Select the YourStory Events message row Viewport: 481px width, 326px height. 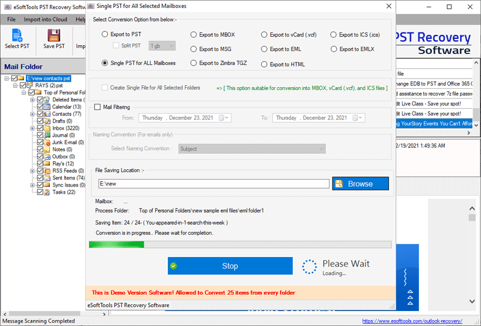pyautogui.click(x=434, y=124)
